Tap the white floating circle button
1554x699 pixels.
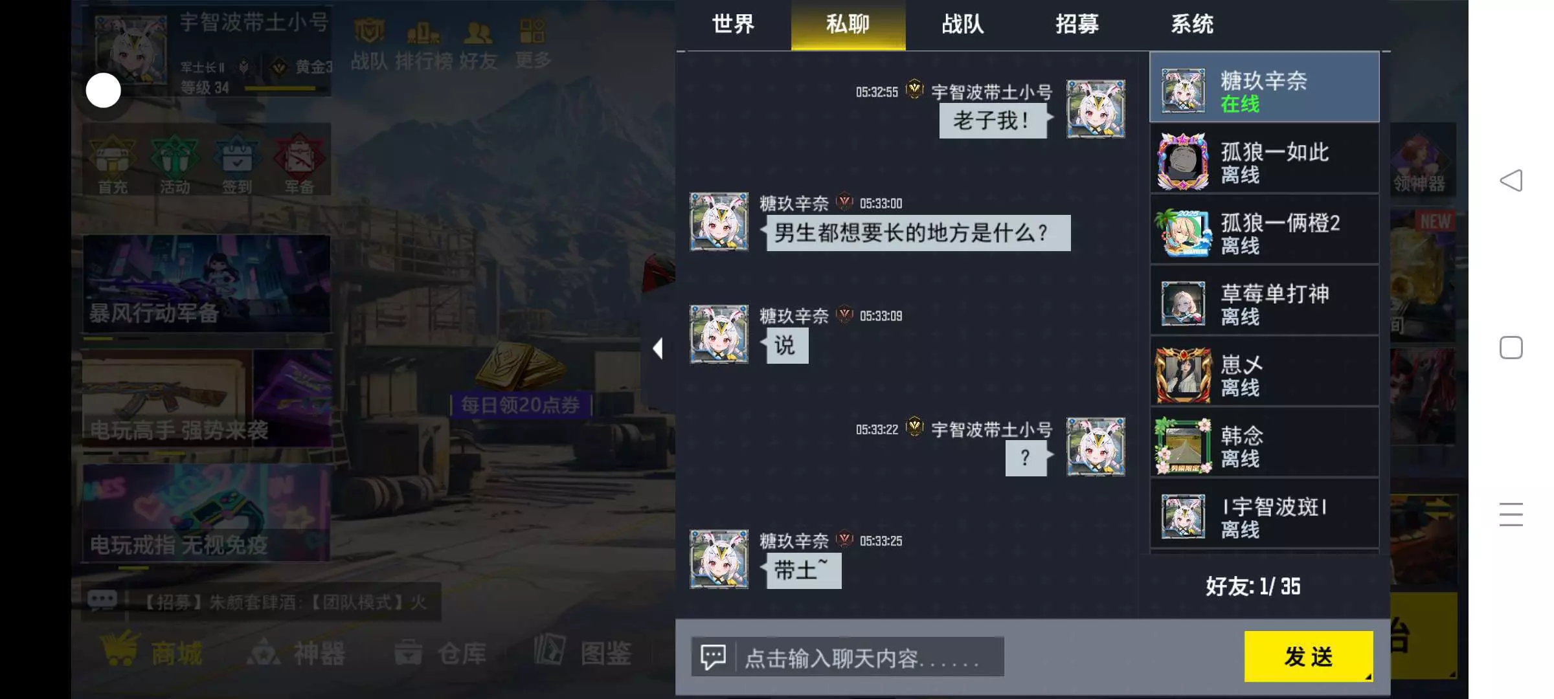click(x=104, y=91)
